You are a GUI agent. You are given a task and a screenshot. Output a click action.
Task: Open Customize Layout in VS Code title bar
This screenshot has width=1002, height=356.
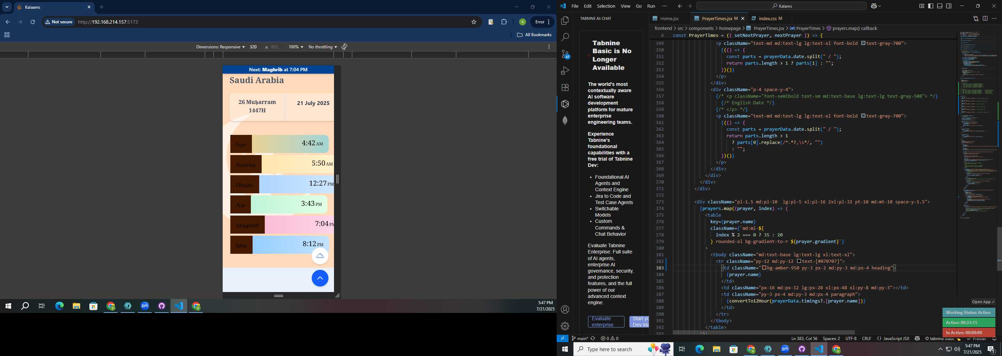click(x=922, y=6)
